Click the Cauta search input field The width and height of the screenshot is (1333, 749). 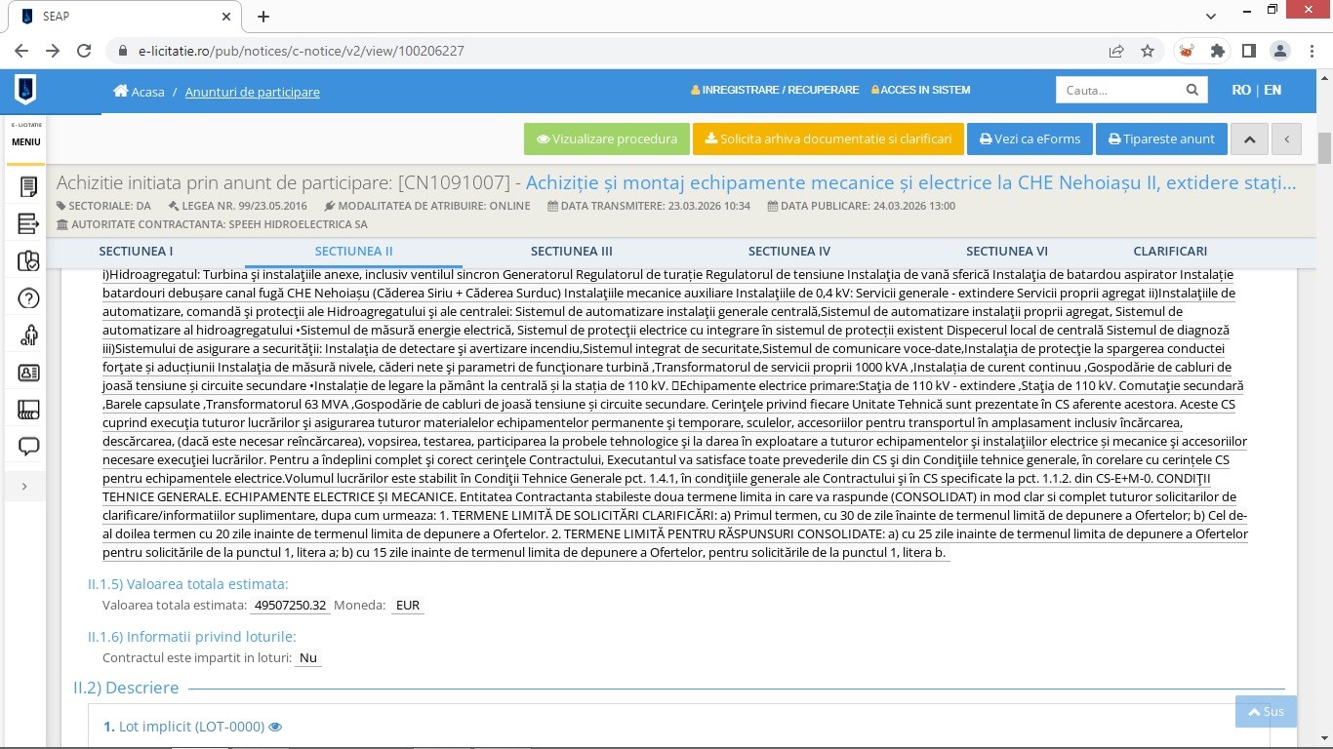point(1118,90)
